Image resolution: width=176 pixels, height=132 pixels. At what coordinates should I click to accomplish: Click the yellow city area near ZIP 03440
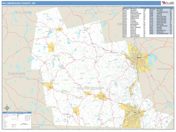(x=52, y=47)
